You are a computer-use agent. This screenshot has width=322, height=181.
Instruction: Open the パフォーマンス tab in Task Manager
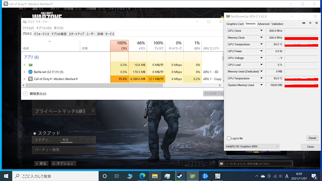coord(41,34)
